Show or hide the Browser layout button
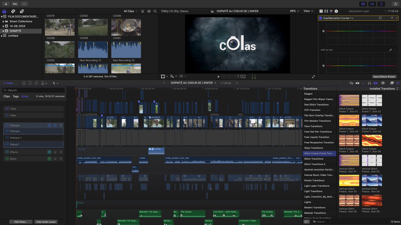The image size is (401, 225). click(x=363, y=4)
